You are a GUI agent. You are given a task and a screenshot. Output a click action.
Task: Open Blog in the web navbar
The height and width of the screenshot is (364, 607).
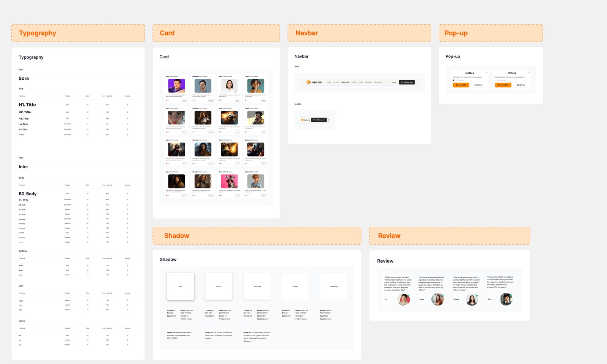pyautogui.click(x=361, y=82)
